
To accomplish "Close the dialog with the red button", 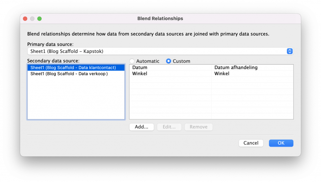I will pyautogui.click(x=25, y=18).
